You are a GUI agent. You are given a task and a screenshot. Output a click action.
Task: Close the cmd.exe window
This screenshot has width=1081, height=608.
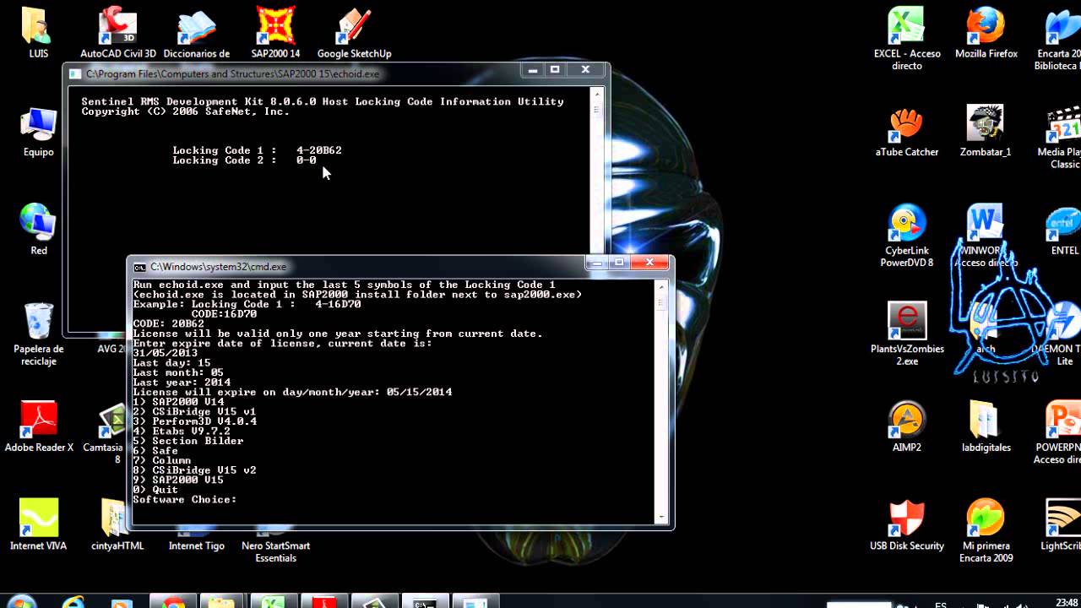pos(649,263)
